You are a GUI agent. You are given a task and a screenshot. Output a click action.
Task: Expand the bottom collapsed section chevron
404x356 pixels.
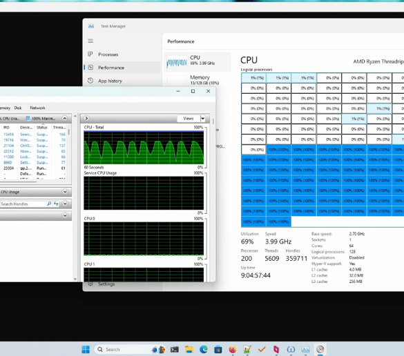click(65, 215)
